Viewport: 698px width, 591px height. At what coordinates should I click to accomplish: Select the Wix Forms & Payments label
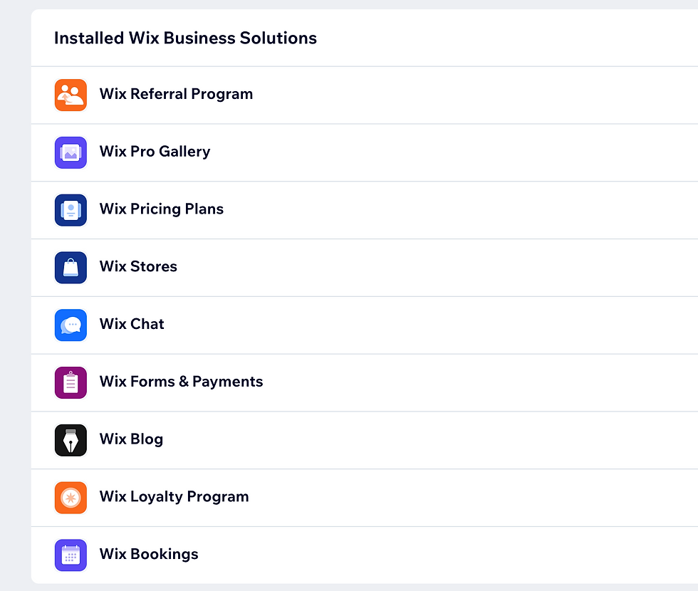(x=181, y=382)
